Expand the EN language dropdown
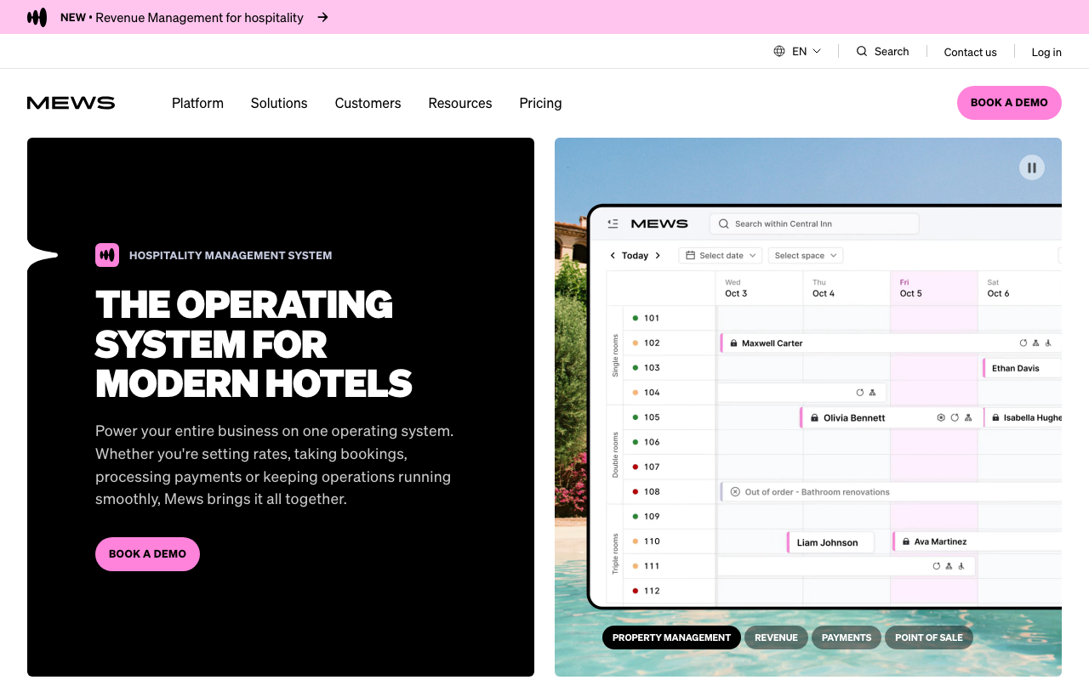Viewport: 1089px width, 680px height. (807, 51)
